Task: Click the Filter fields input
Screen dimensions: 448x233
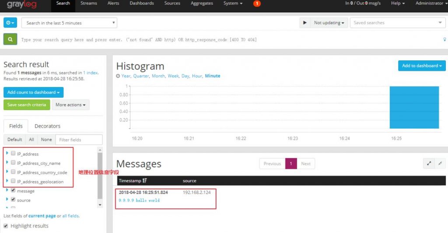Action: click(79, 139)
